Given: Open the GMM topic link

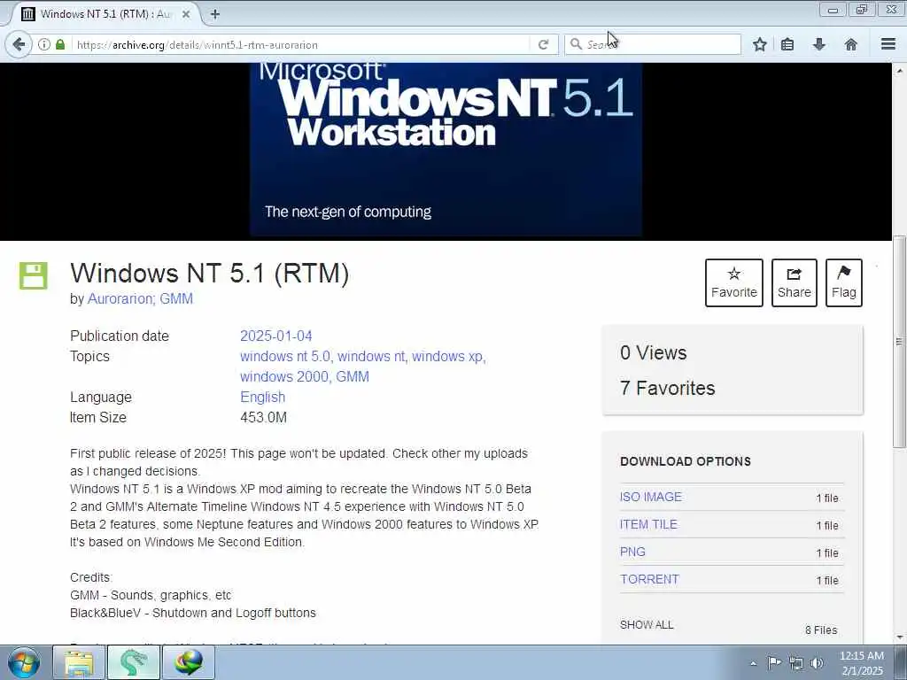Looking at the screenshot, I should 353,377.
